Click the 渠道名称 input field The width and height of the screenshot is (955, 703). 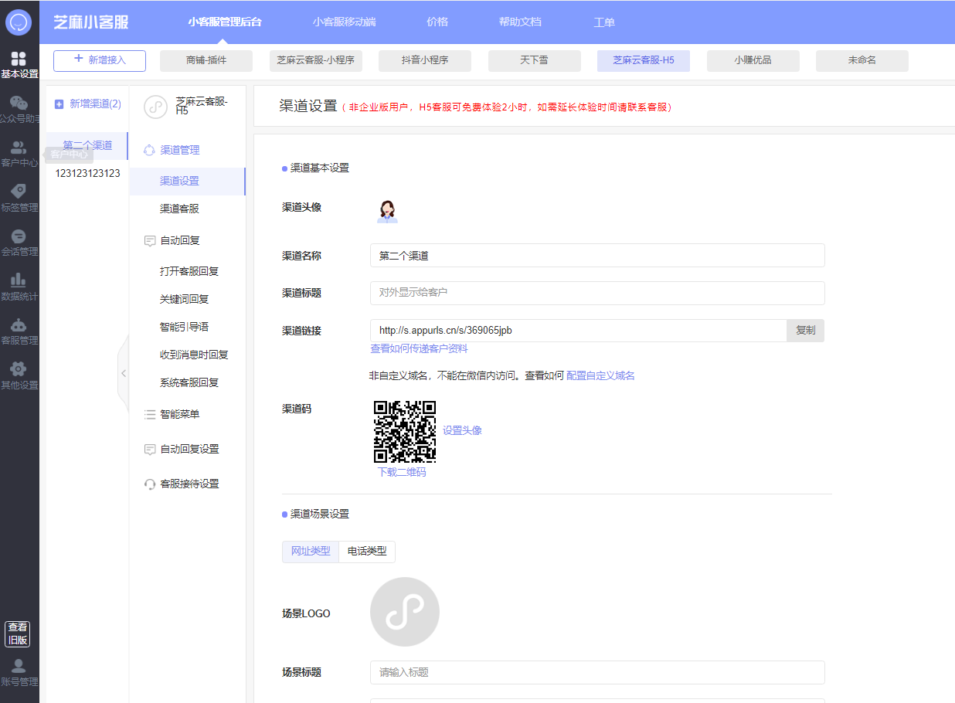597,256
